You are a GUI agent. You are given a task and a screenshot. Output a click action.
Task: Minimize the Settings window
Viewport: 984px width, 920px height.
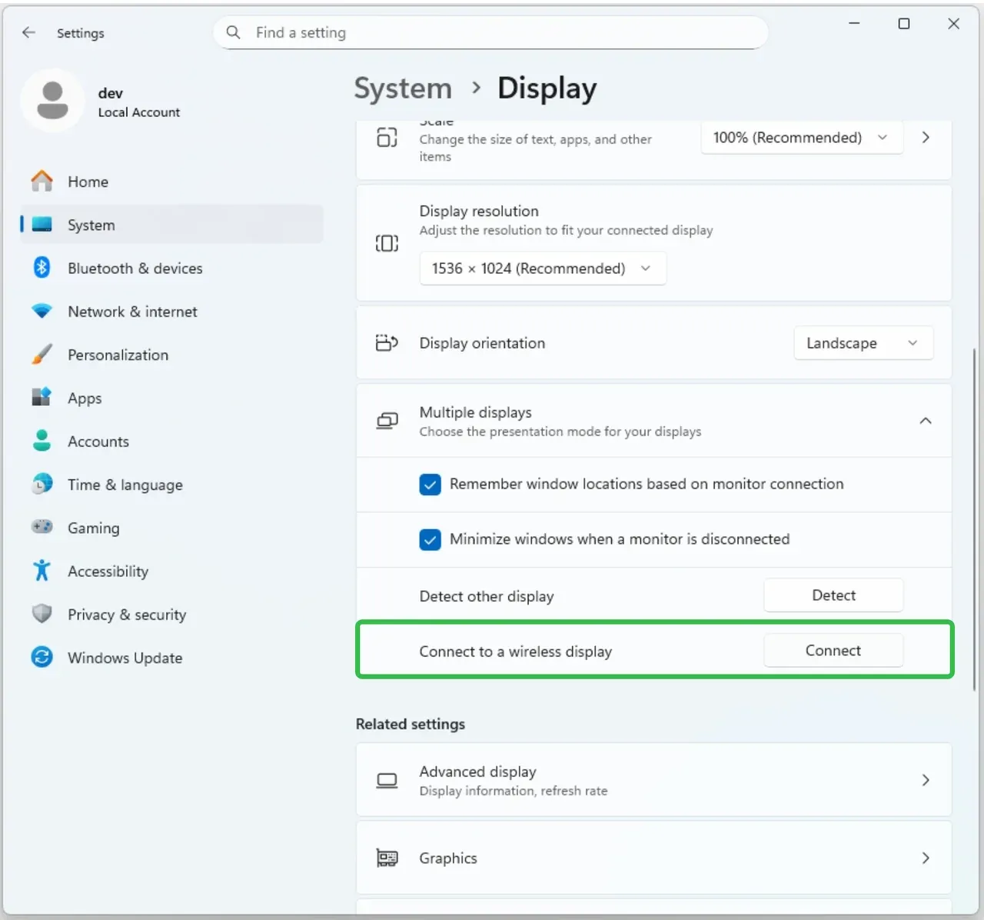854,24
